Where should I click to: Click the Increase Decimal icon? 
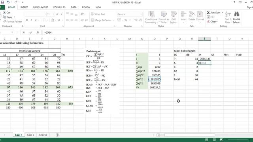tap(136, 20)
